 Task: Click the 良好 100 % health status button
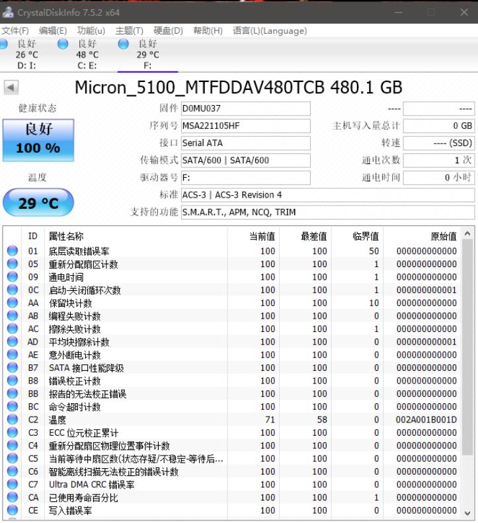coord(38,140)
